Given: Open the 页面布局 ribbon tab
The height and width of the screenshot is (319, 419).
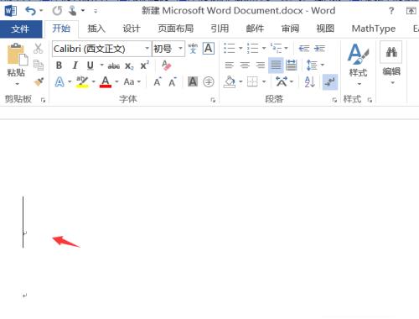Looking at the screenshot, I should (176, 29).
